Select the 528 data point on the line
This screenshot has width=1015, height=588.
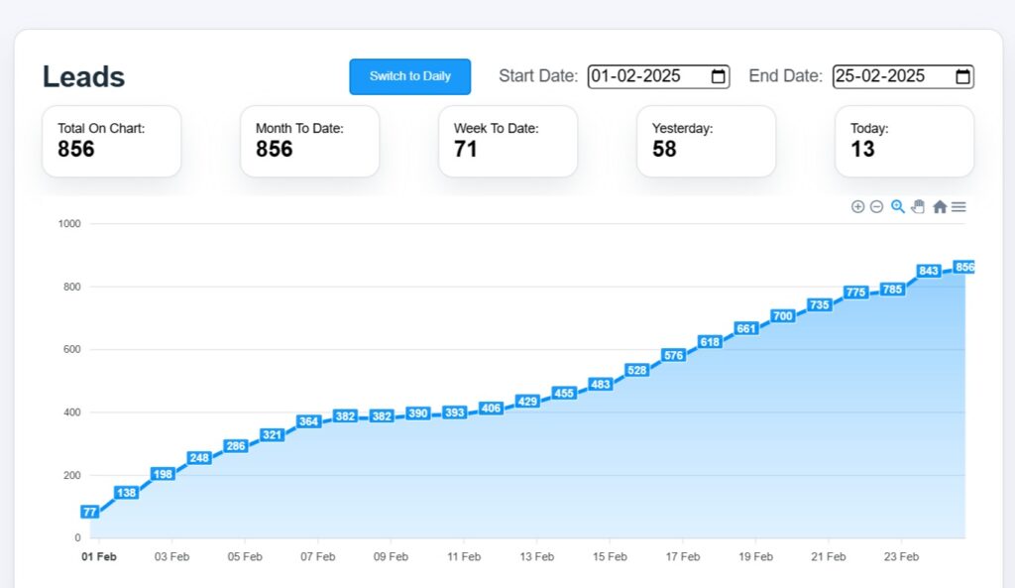(x=636, y=370)
